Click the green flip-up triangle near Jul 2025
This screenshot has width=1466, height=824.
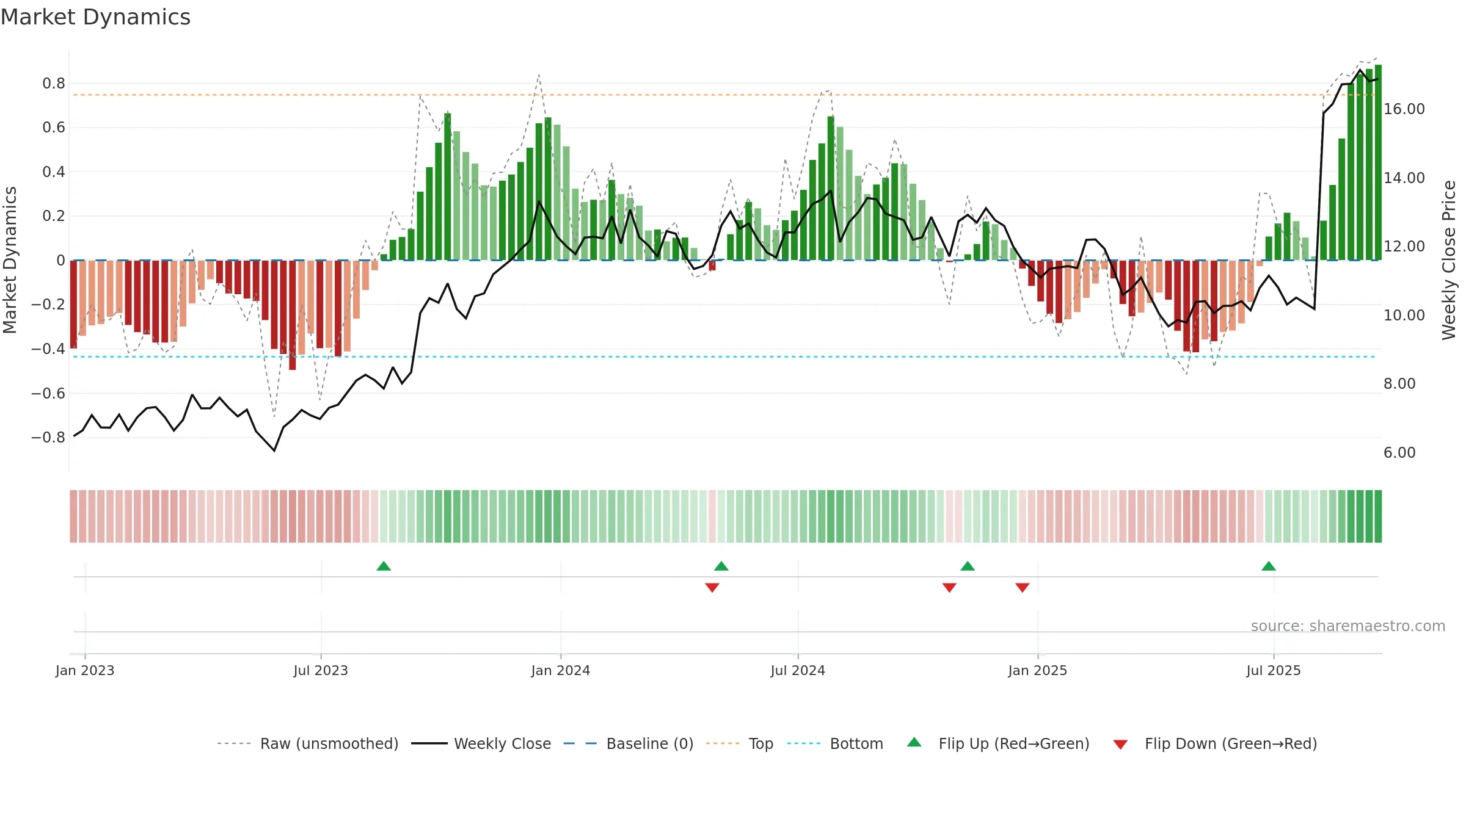pos(1269,566)
